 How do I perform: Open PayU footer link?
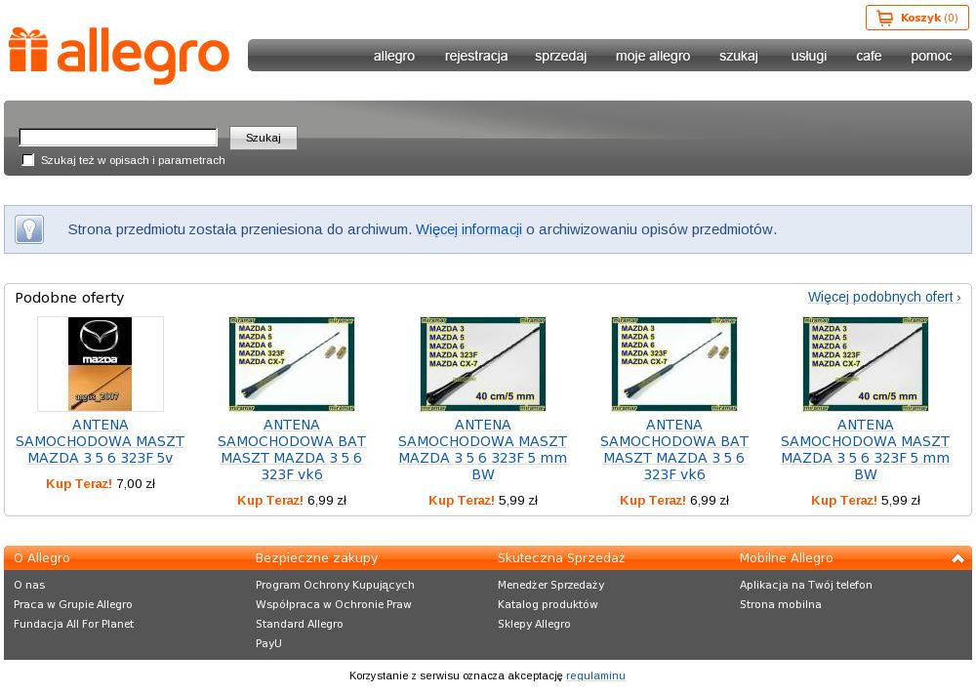point(268,643)
